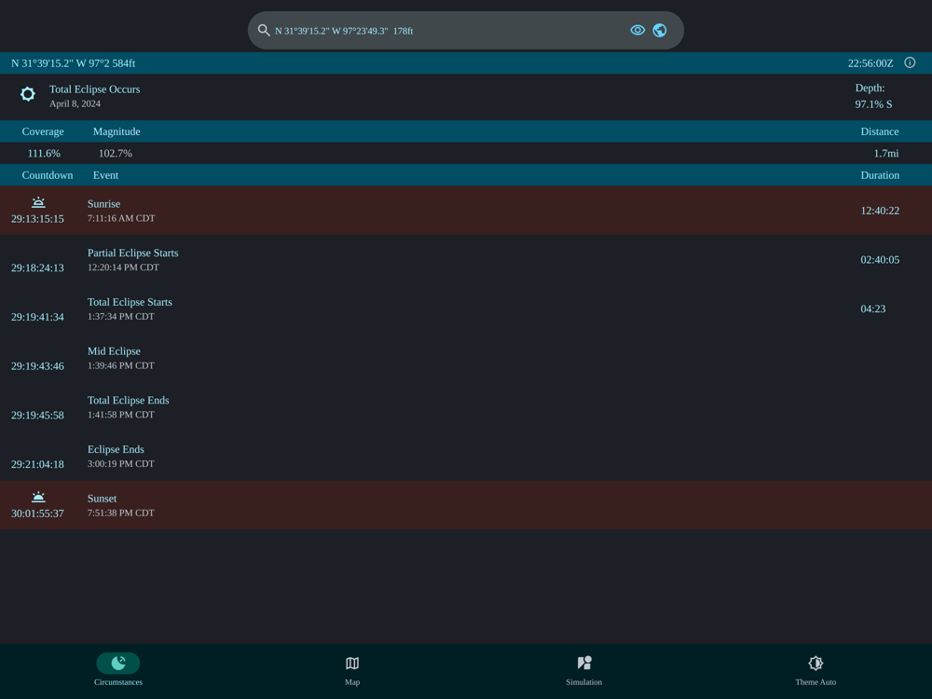Select the Total Eclipse Occurs heading
Screen dimensions: 932x699
coord(94,89)
